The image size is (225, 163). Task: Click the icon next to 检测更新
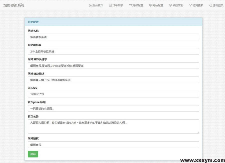(190, 5)
